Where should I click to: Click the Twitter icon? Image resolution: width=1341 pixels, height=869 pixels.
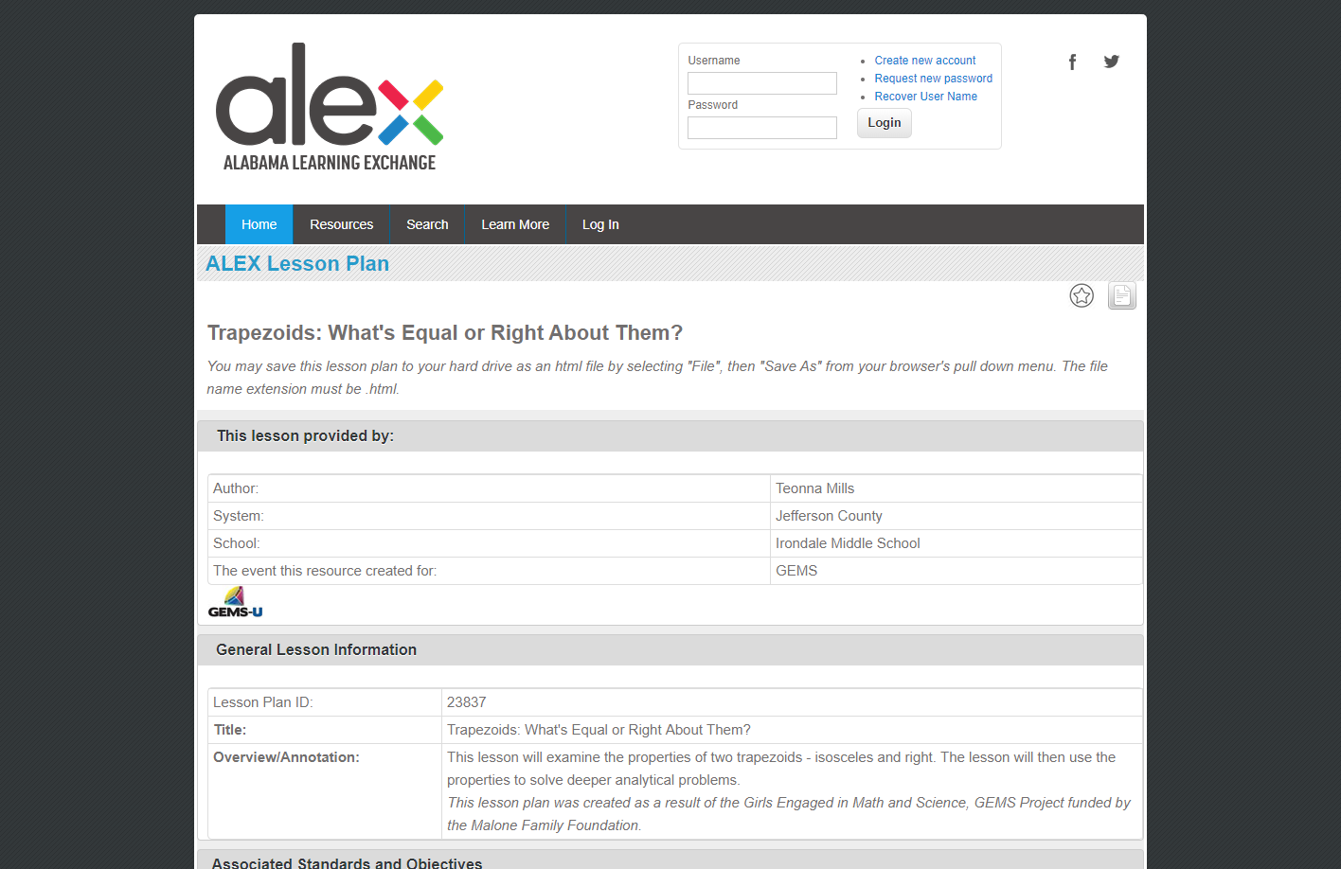[x=1111, y=61]
